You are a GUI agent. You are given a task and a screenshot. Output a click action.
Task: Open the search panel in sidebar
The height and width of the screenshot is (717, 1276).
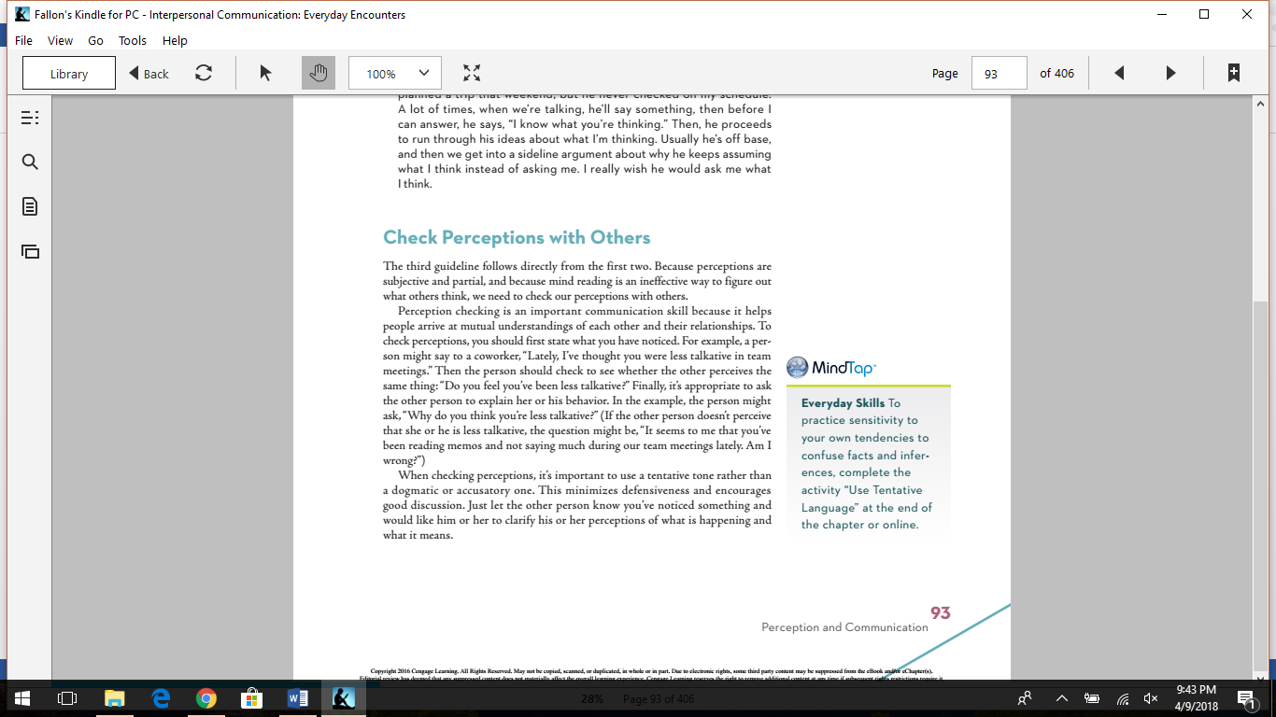click(29, 162)
